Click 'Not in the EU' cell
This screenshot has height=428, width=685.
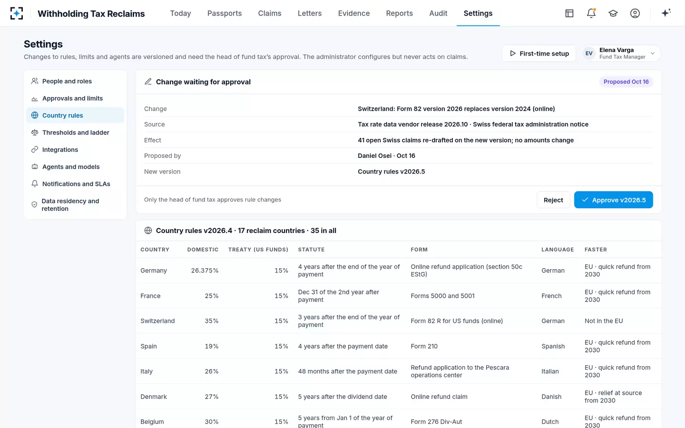[604, 321]
